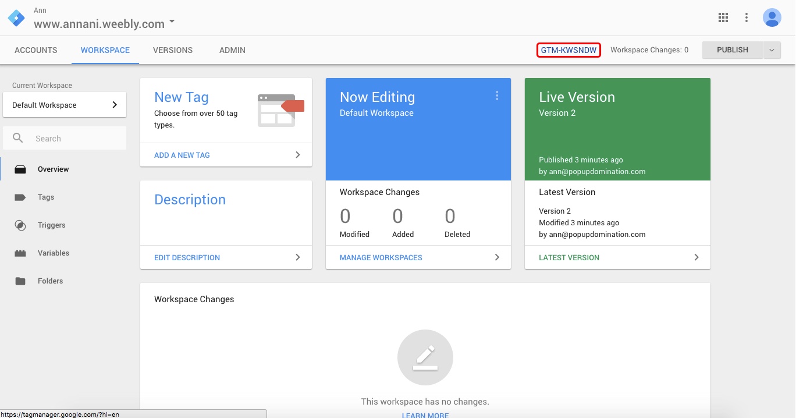Click 'This workspace has no changes.' text
Screen dimensions: 796x418
[x=425, y=402]
